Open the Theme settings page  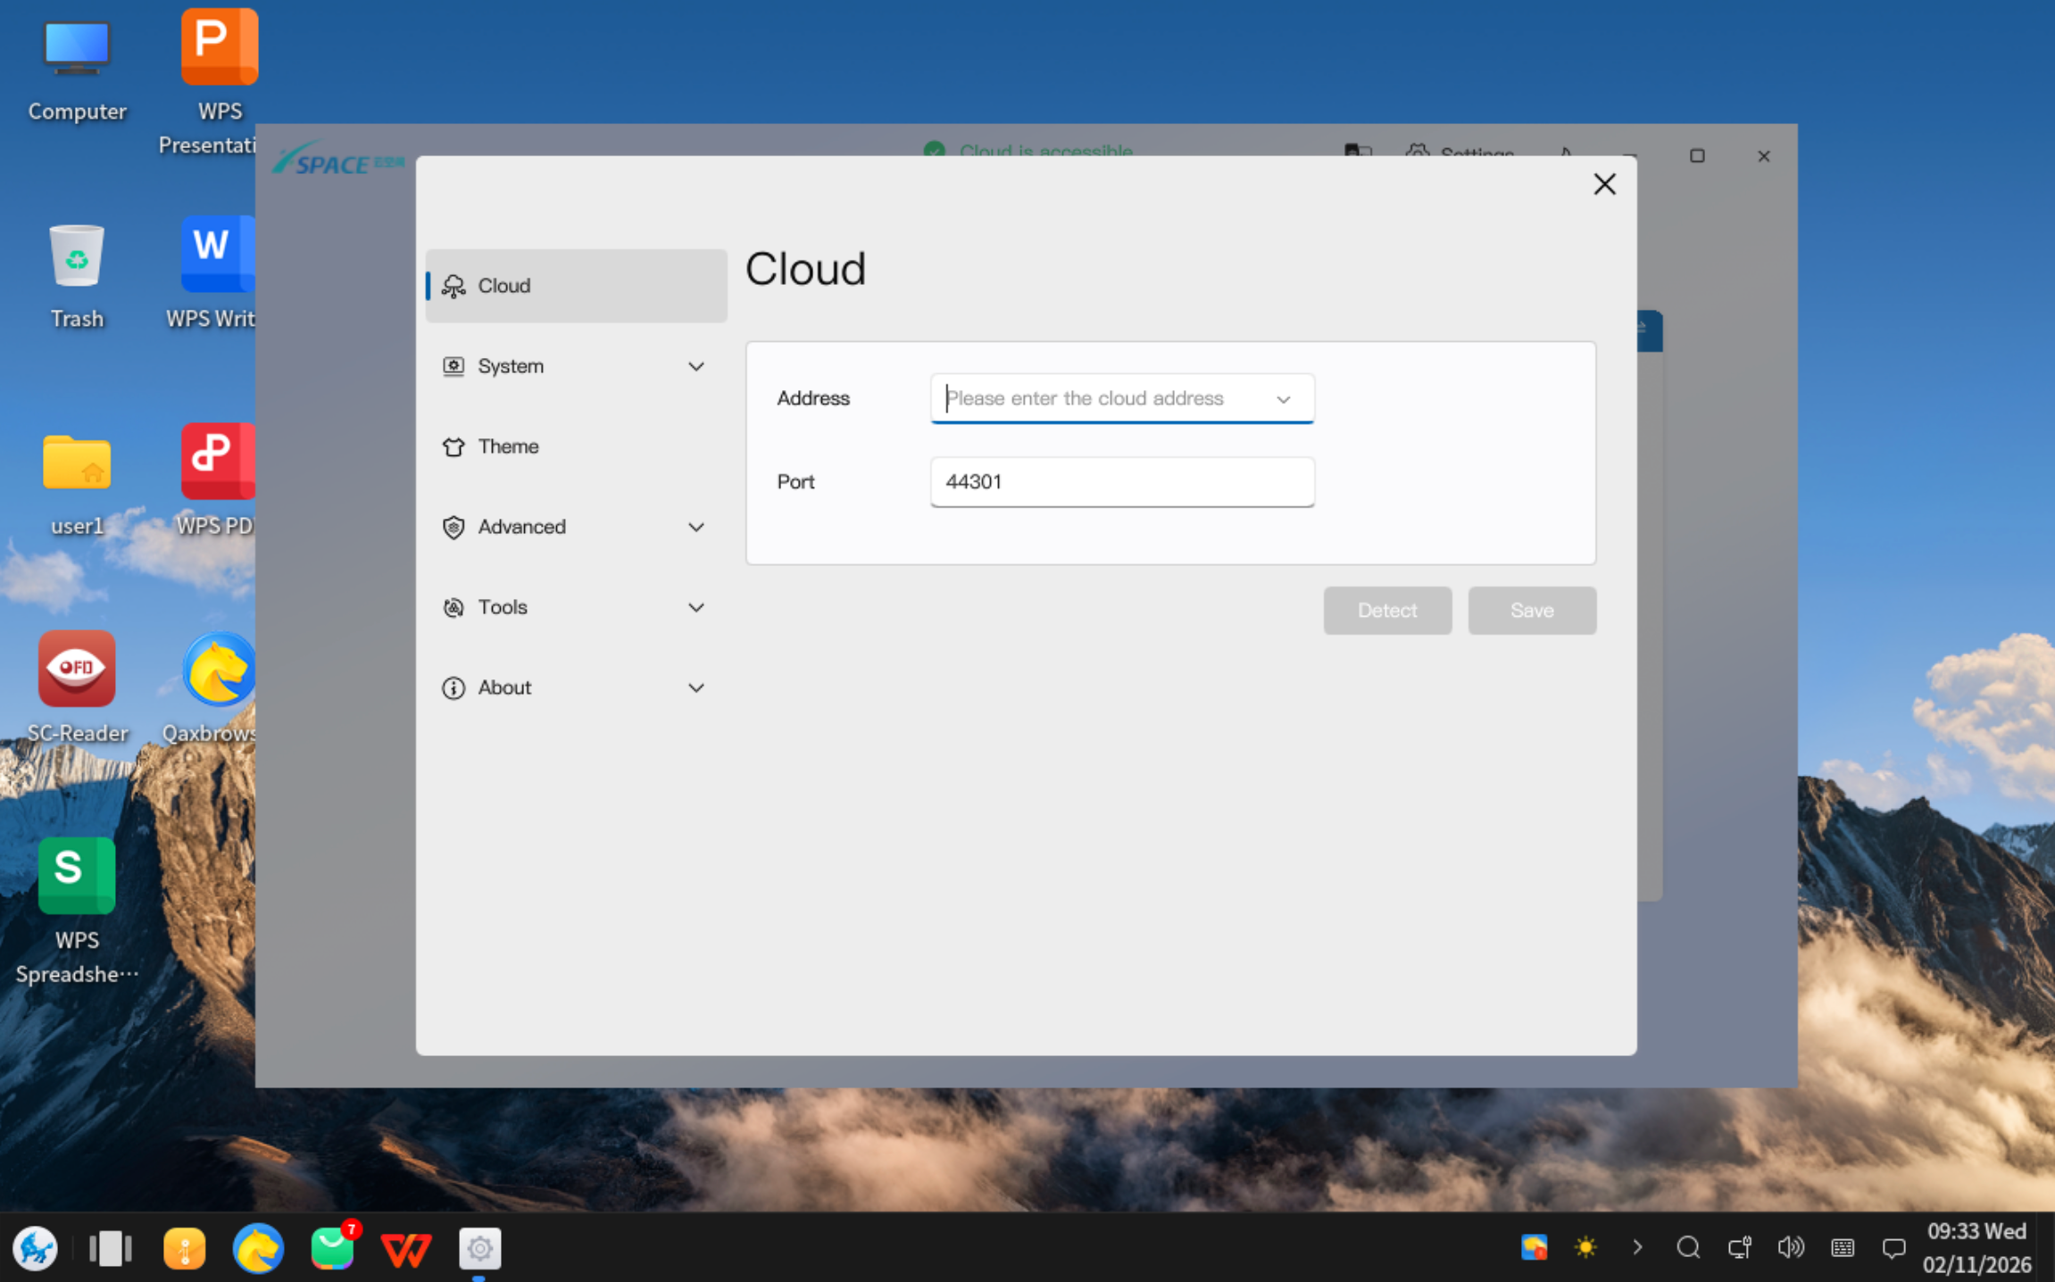(508, 446)
